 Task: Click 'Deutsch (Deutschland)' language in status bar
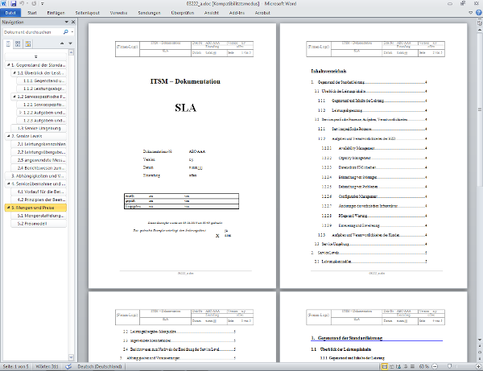(98, 366)
